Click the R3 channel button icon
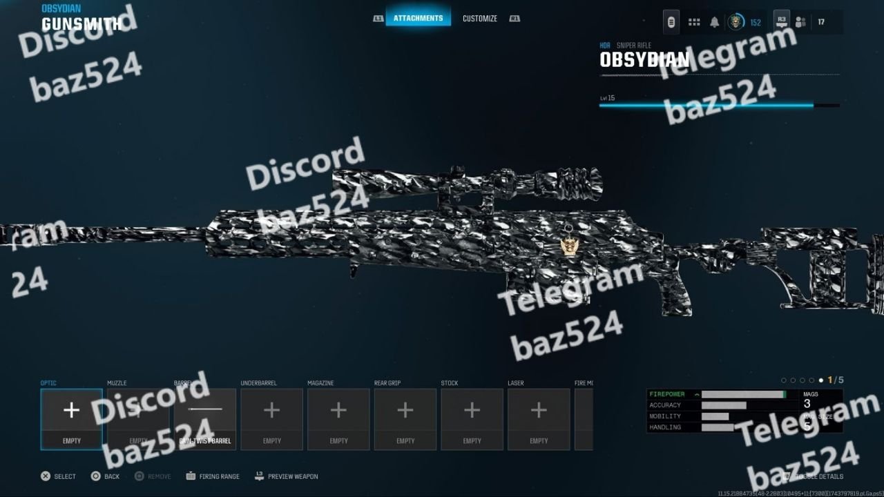Image resolution: width=884 pixels, height=497 pixels. pyautogui.click(x=782, y=21)
